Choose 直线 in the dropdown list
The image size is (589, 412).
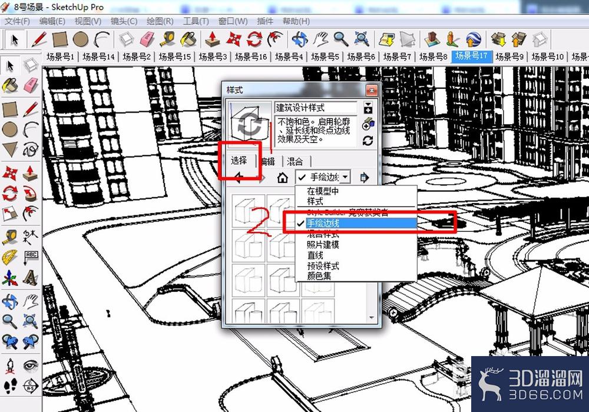pyautogui.click(x=315, y=255)
